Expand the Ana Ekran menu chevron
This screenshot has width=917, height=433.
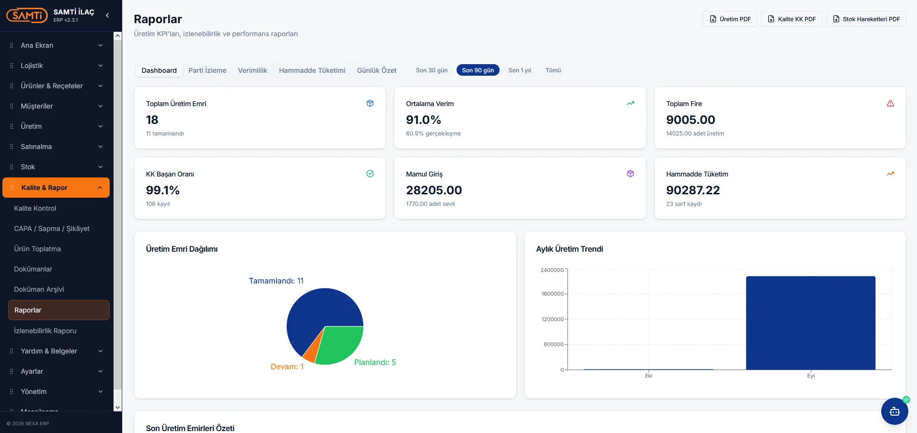100,45
